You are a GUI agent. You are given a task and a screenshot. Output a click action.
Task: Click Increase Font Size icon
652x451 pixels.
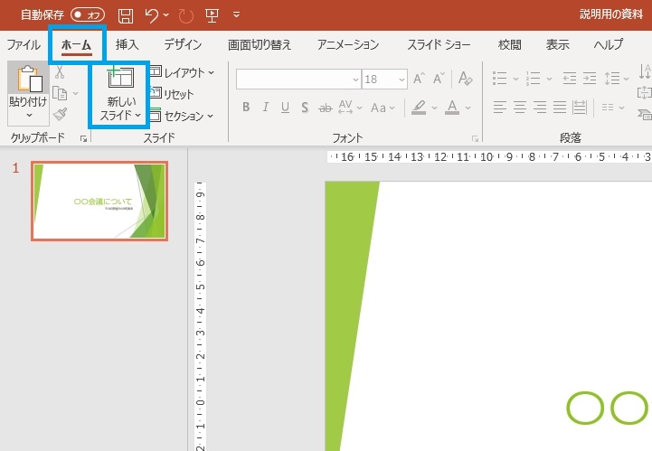point(419,78)
